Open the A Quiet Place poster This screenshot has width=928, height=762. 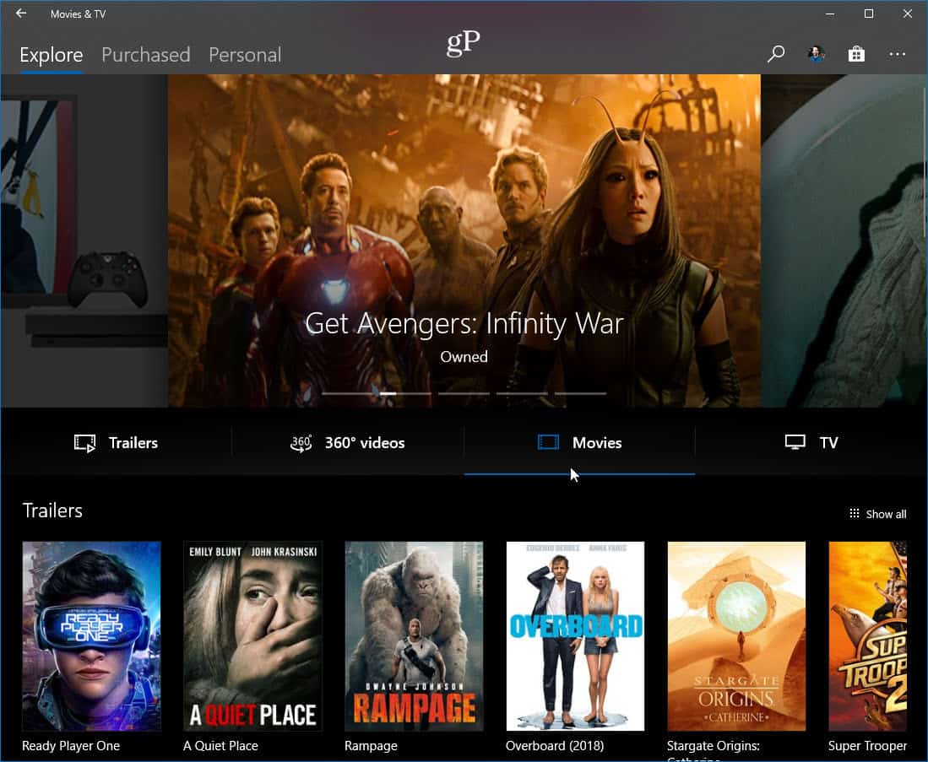(252, 636)
